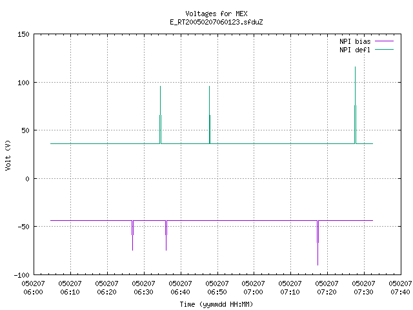Click the 'Volt (V)' y-axis label
413x310 pixels.
pos(8,155)
